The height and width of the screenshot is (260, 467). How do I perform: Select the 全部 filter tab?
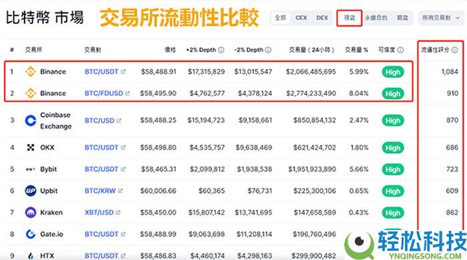click(x=280, y=18)
